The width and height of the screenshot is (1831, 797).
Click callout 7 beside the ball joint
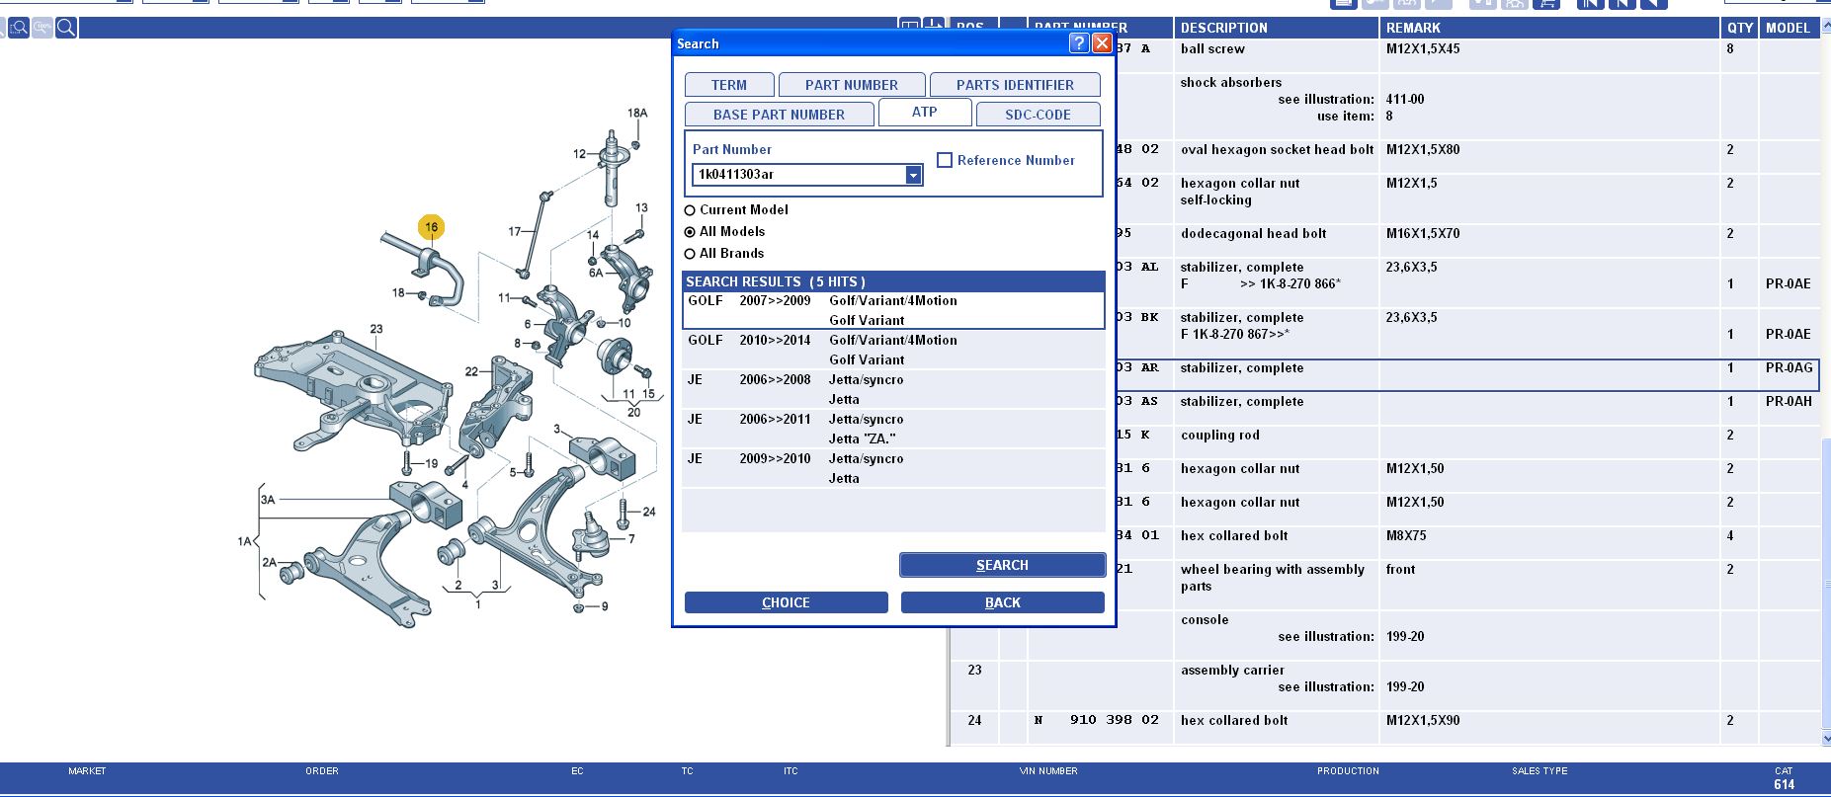click(631, 538)
